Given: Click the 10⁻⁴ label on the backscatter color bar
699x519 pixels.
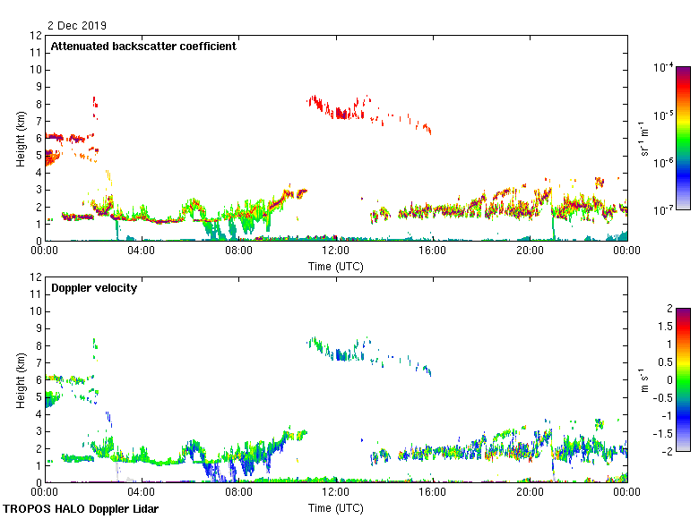Looking at the screenshot, I should pos(663,67).
